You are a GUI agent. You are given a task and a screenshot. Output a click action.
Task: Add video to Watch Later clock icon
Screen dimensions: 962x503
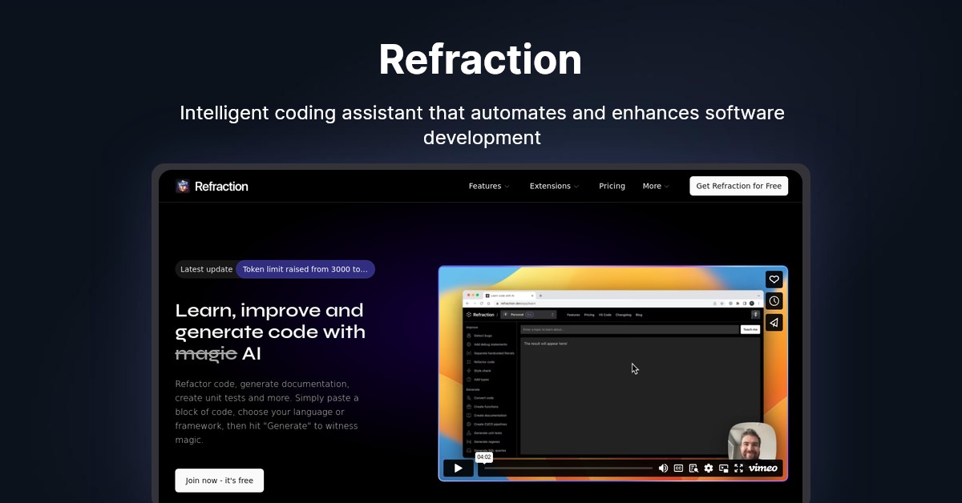774,301
